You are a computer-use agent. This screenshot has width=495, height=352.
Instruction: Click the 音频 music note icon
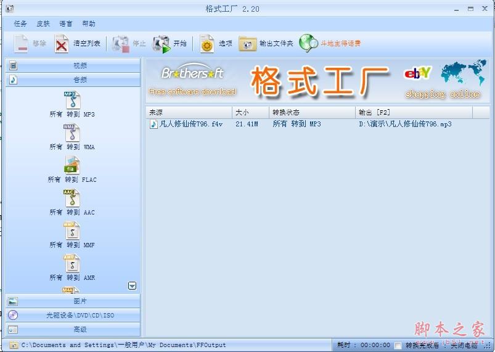(x=13, y=80)
